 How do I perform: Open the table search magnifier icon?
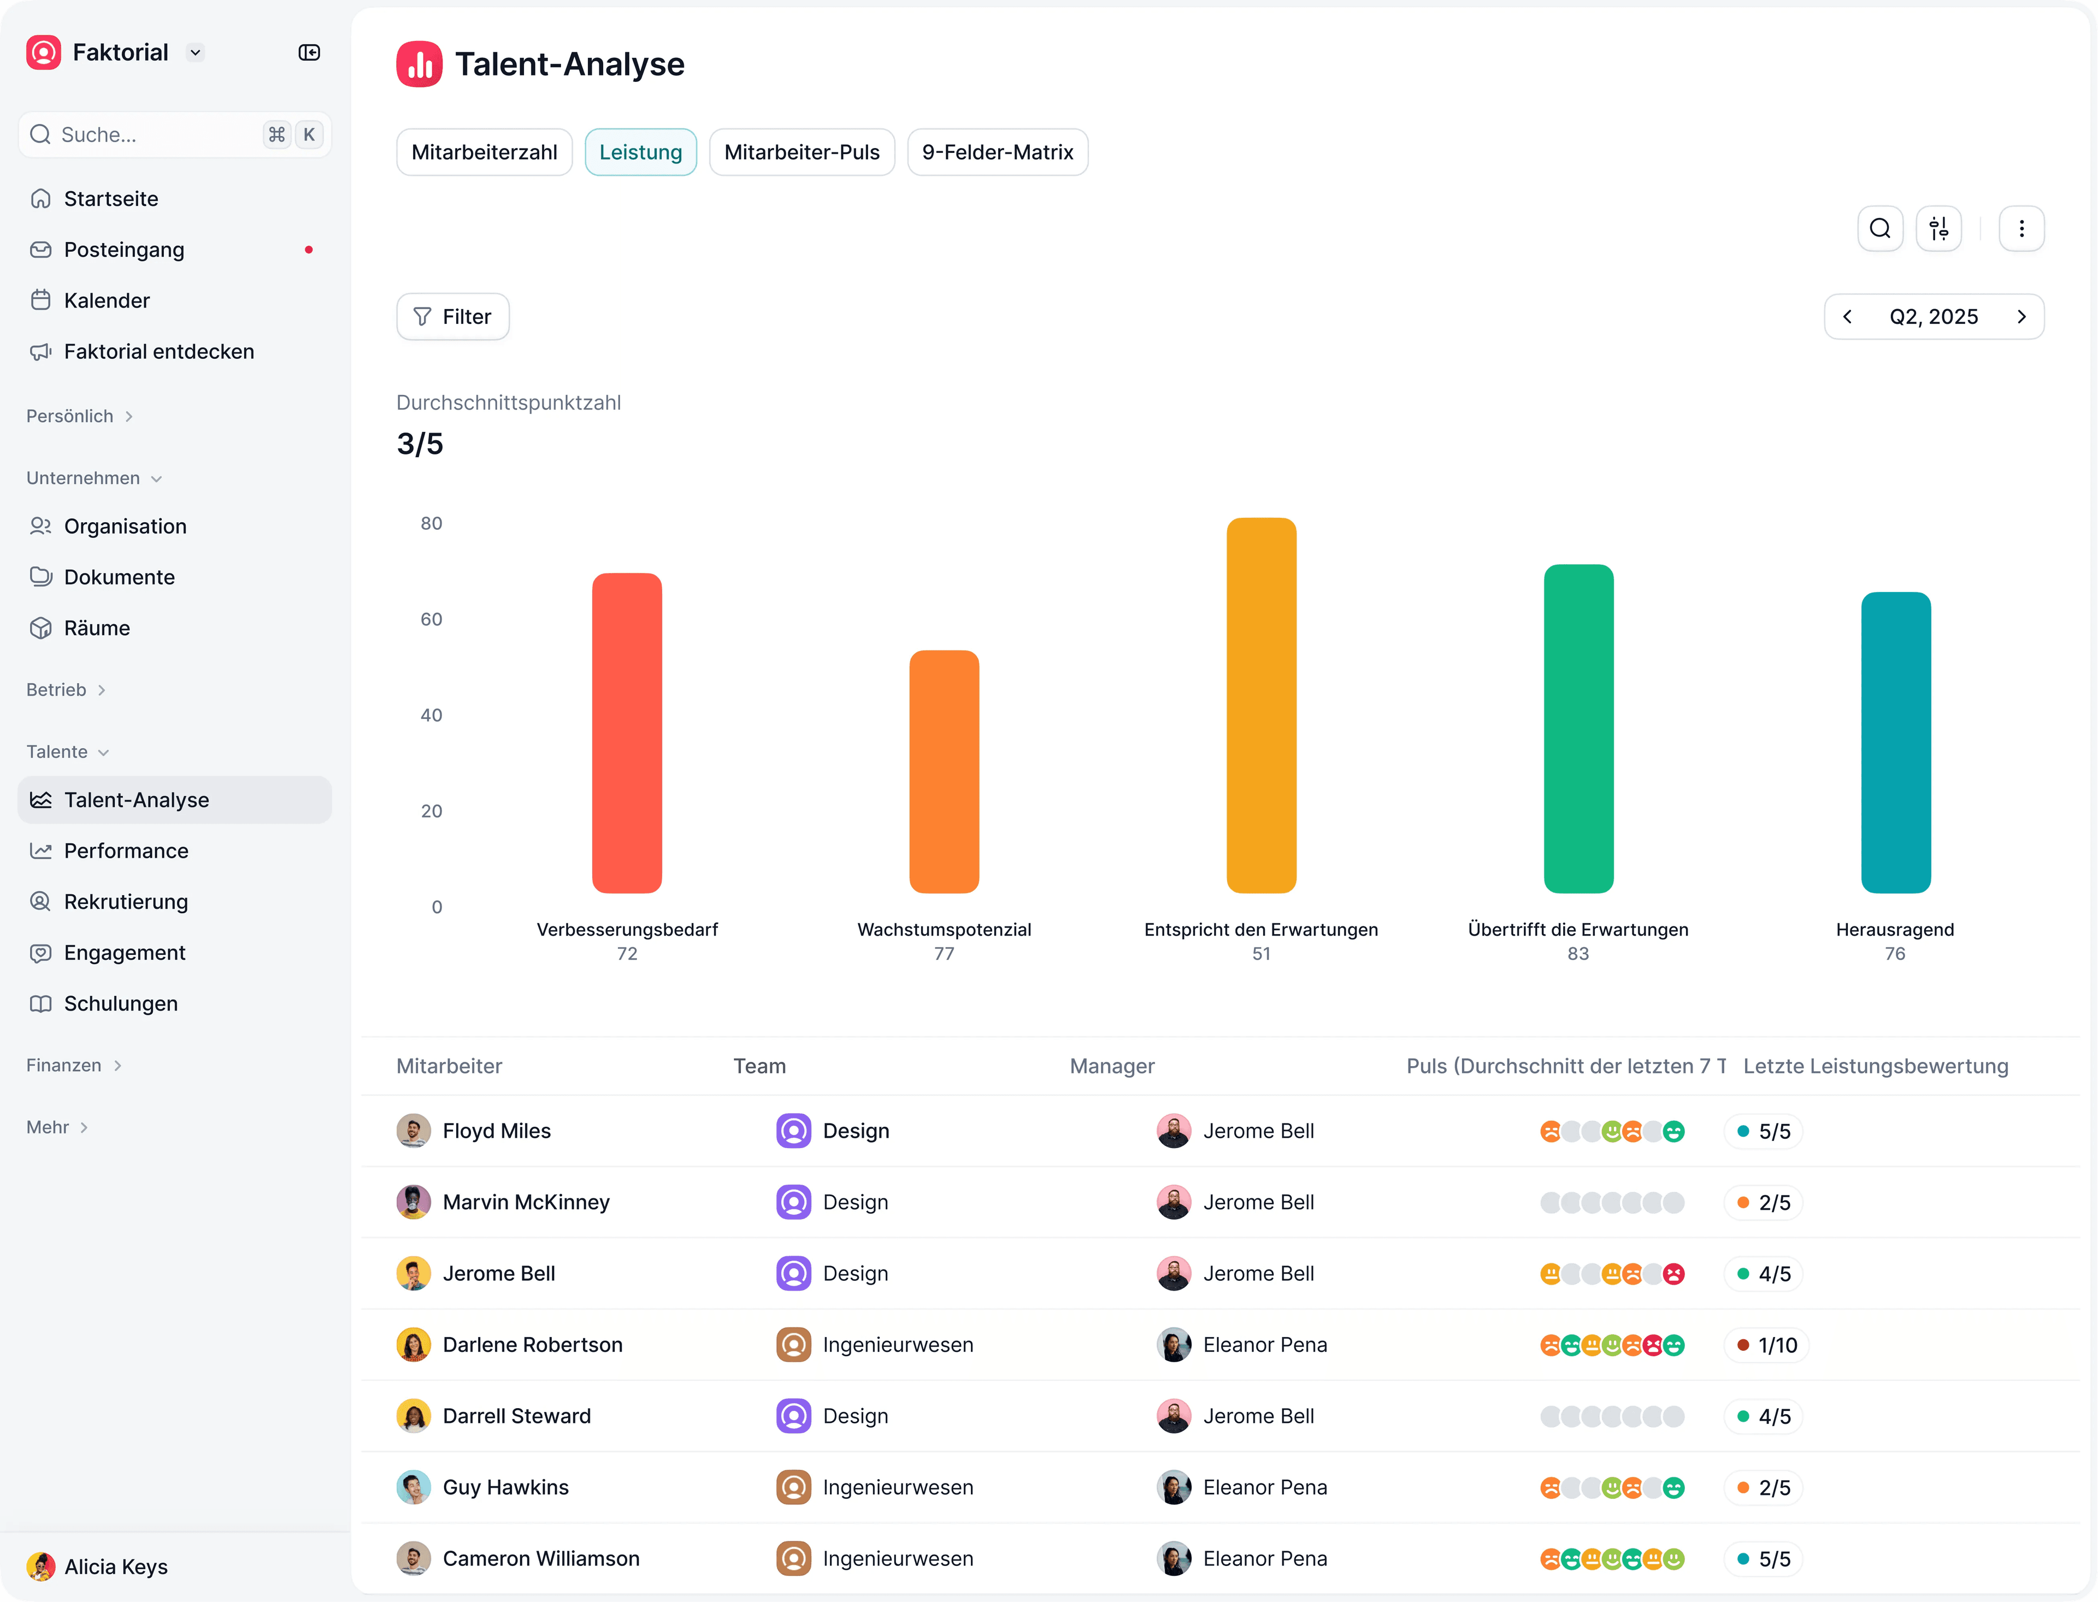pos(1879,229)
